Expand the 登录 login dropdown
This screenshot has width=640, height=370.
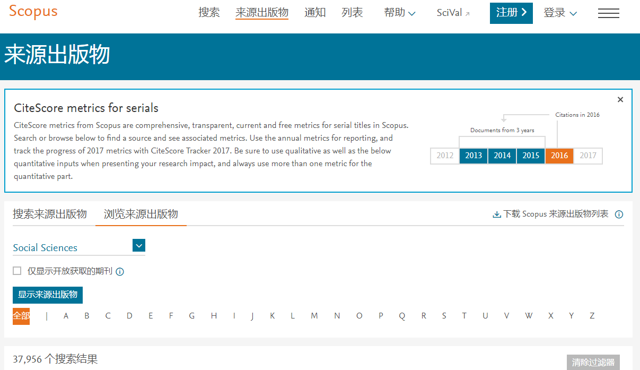pos(560,13)
